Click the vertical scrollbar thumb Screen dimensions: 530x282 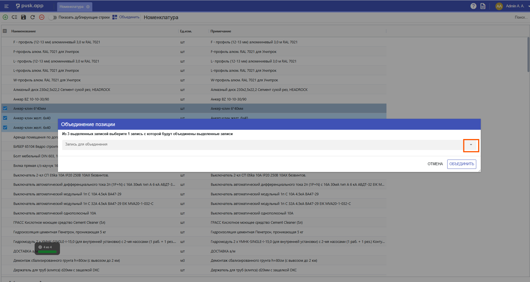click(x=528, y=55)
